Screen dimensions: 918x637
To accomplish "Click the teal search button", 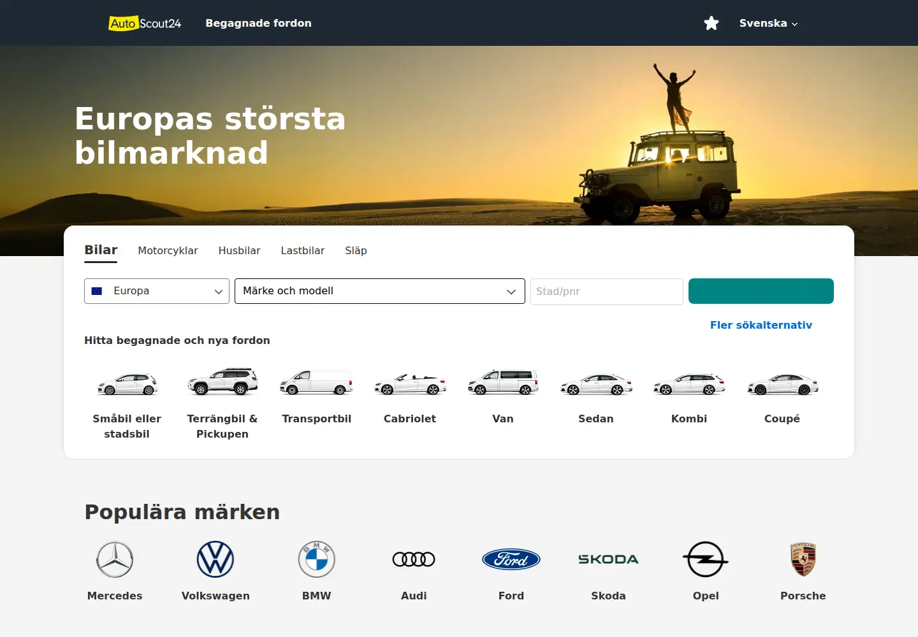I will (761, 291).
